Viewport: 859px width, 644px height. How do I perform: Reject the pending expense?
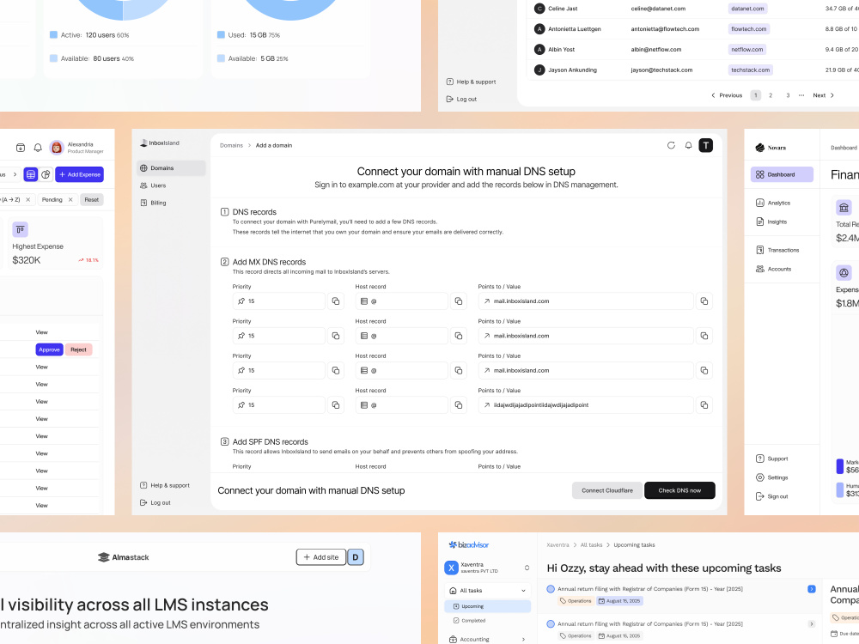coord(78,350)
